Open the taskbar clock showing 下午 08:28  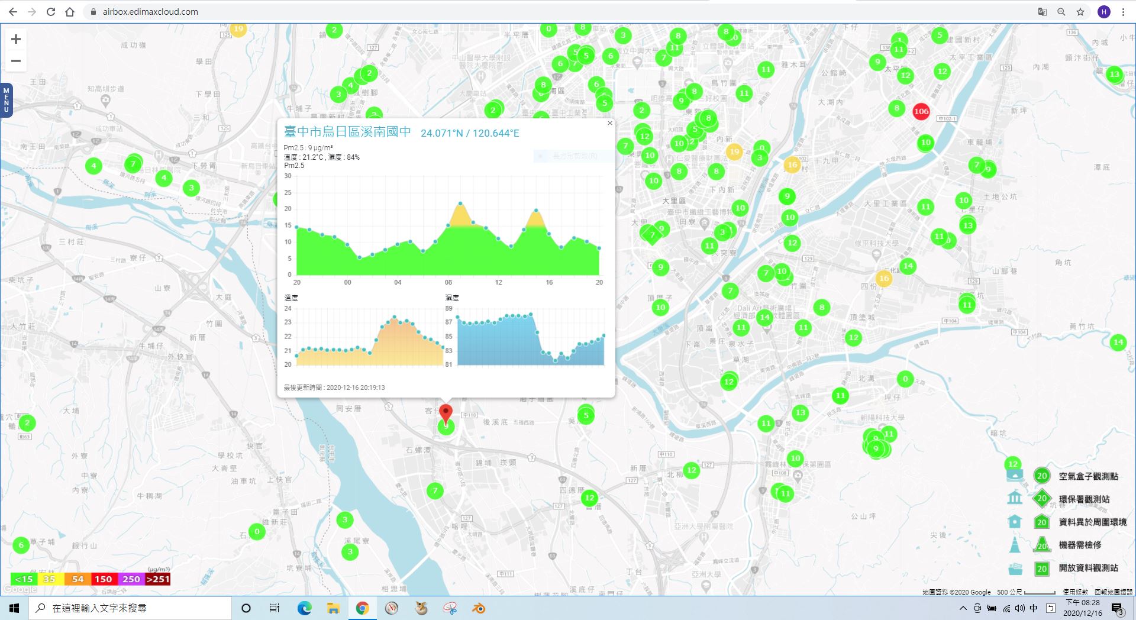click(x=1082, y=608)
